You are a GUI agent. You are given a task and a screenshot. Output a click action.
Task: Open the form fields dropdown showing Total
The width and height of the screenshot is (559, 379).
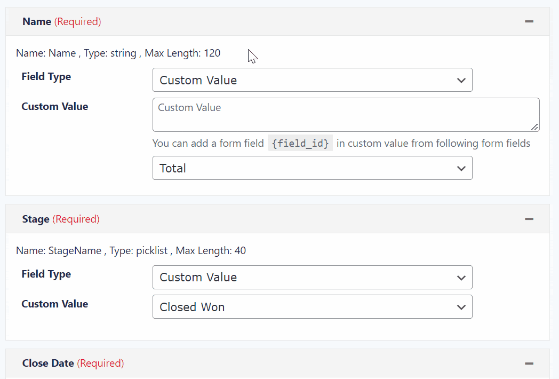(x=312, y=168)
